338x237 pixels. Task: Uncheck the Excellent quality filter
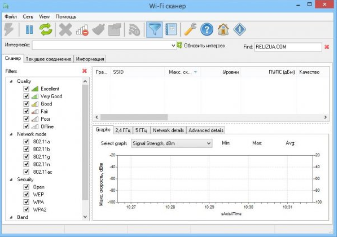coord(27,89)
